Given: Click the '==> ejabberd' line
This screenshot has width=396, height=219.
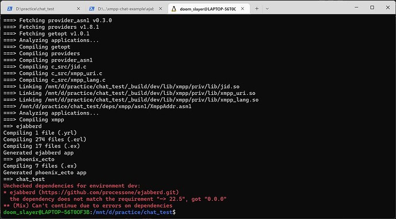Looking at the screenshot, I should coord(22,126).
